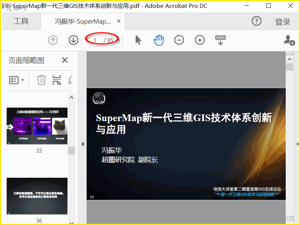
Task: Open the thumbnail options dropdown menu
Action: (16, 80)
